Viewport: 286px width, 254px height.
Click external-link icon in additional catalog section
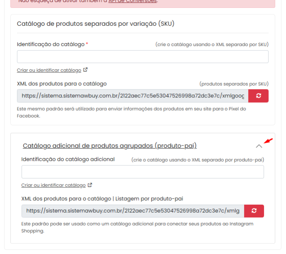(90, 185)
